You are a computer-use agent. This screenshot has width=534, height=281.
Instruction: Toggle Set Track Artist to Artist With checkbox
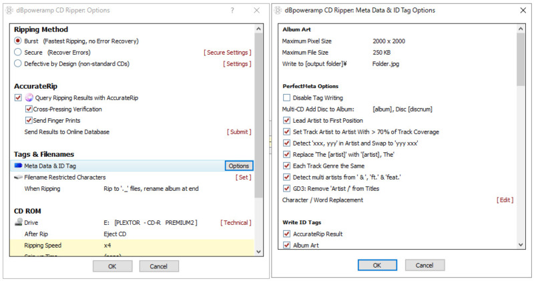[286, 131]
